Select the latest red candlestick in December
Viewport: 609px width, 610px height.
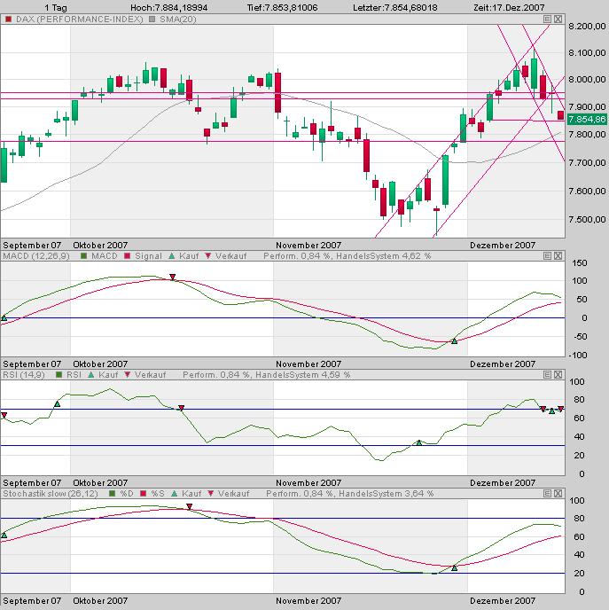560,115
